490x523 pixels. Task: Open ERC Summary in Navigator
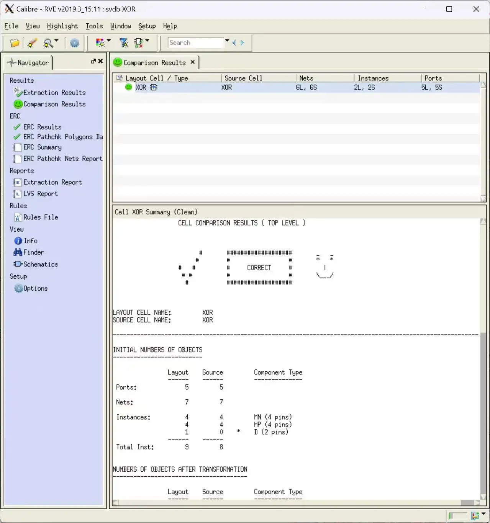coord(43,147)
